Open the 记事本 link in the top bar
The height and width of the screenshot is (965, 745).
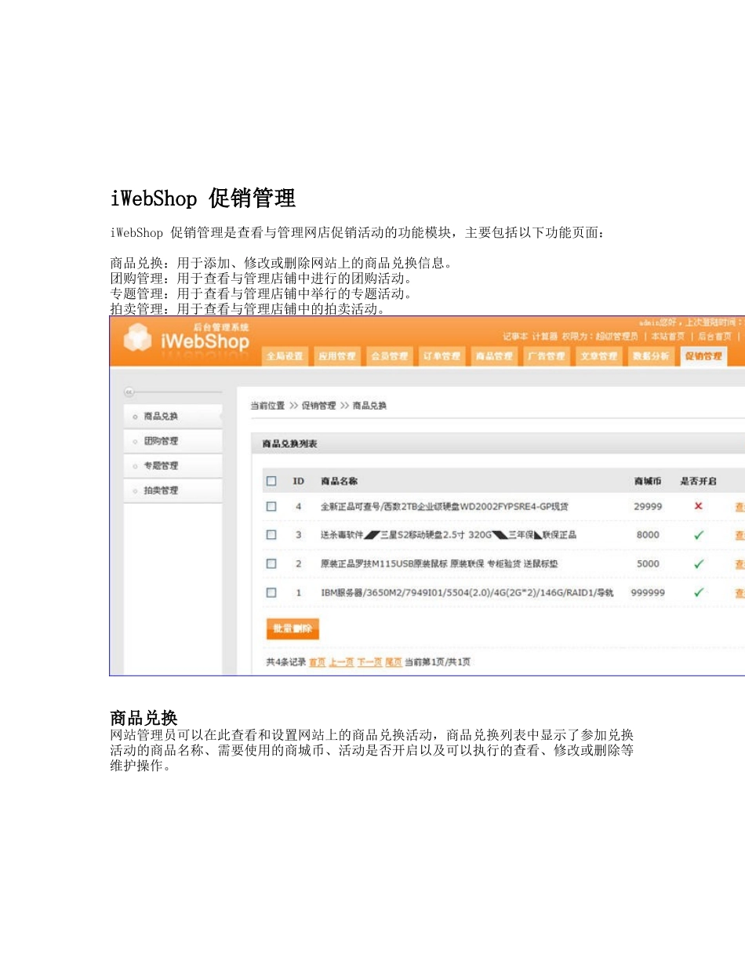click(515, 336)
